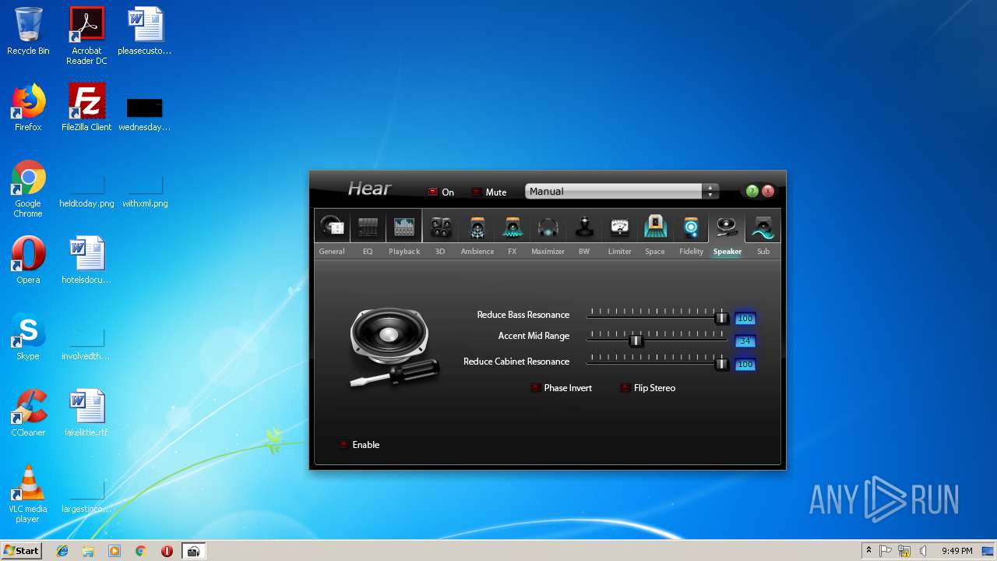Viewport: 997px width, 561px height.
Task: Select the Recycle Bin desktop icon
Action: 28,31
